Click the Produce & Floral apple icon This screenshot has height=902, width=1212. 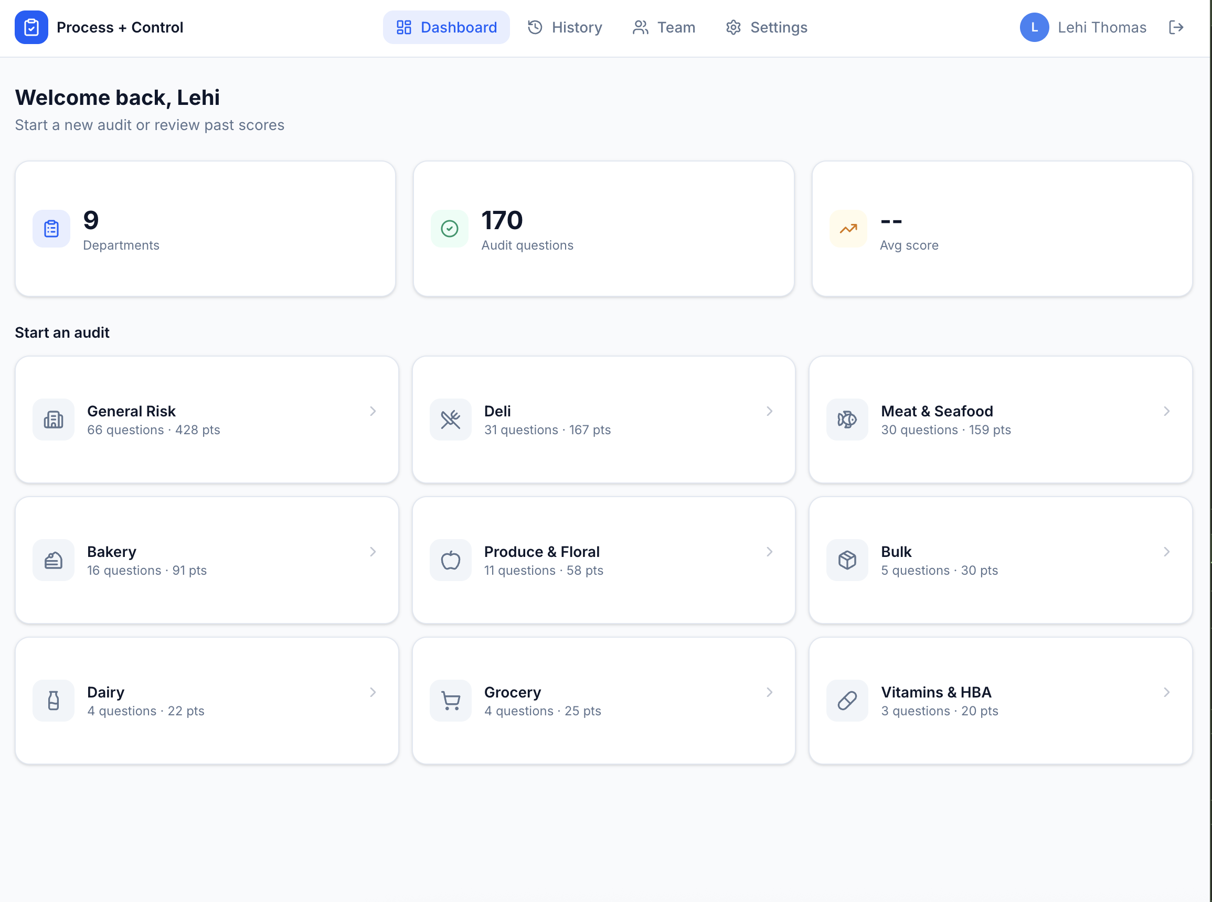(451, 560)
